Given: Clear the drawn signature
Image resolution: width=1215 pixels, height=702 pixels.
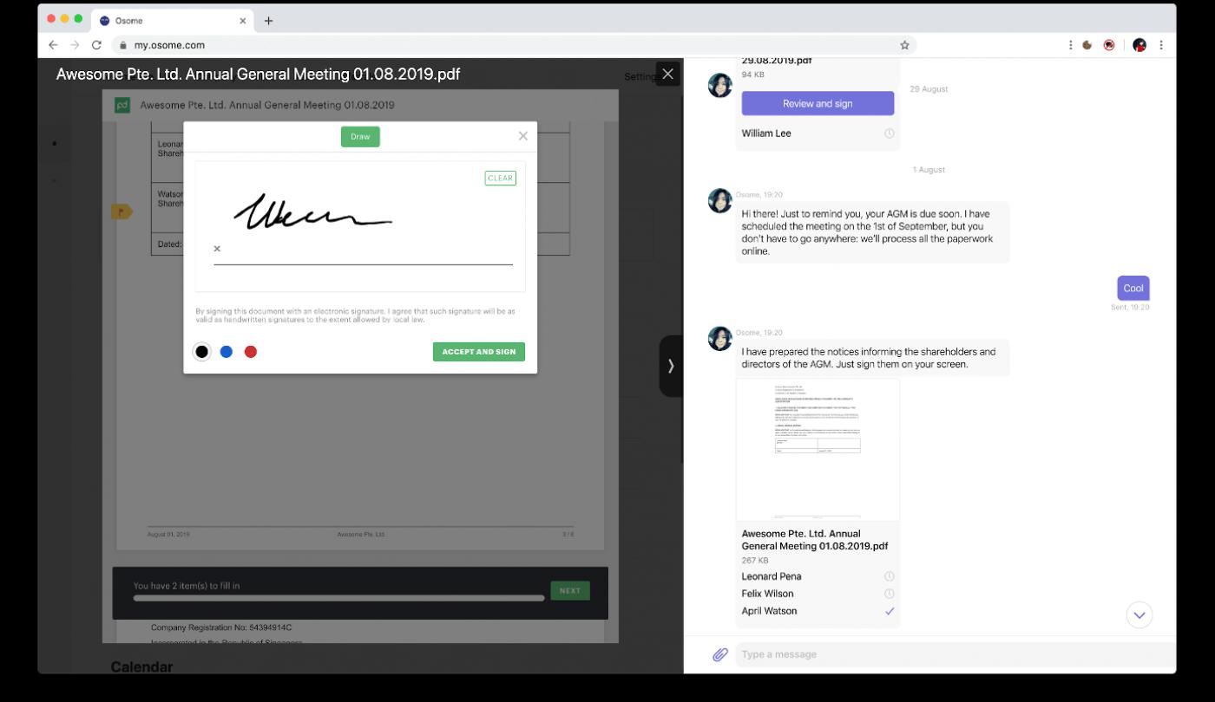Looking at the screenshot, I should [500, 179].
